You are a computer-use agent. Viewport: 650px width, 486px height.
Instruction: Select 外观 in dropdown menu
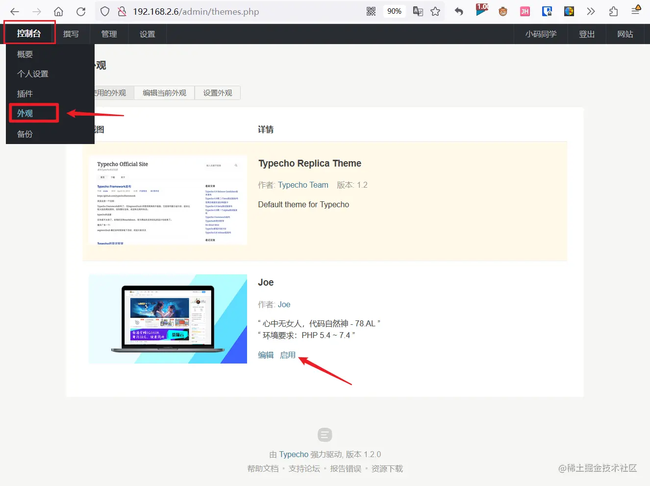pyautogui.click(x=50, y=113)
